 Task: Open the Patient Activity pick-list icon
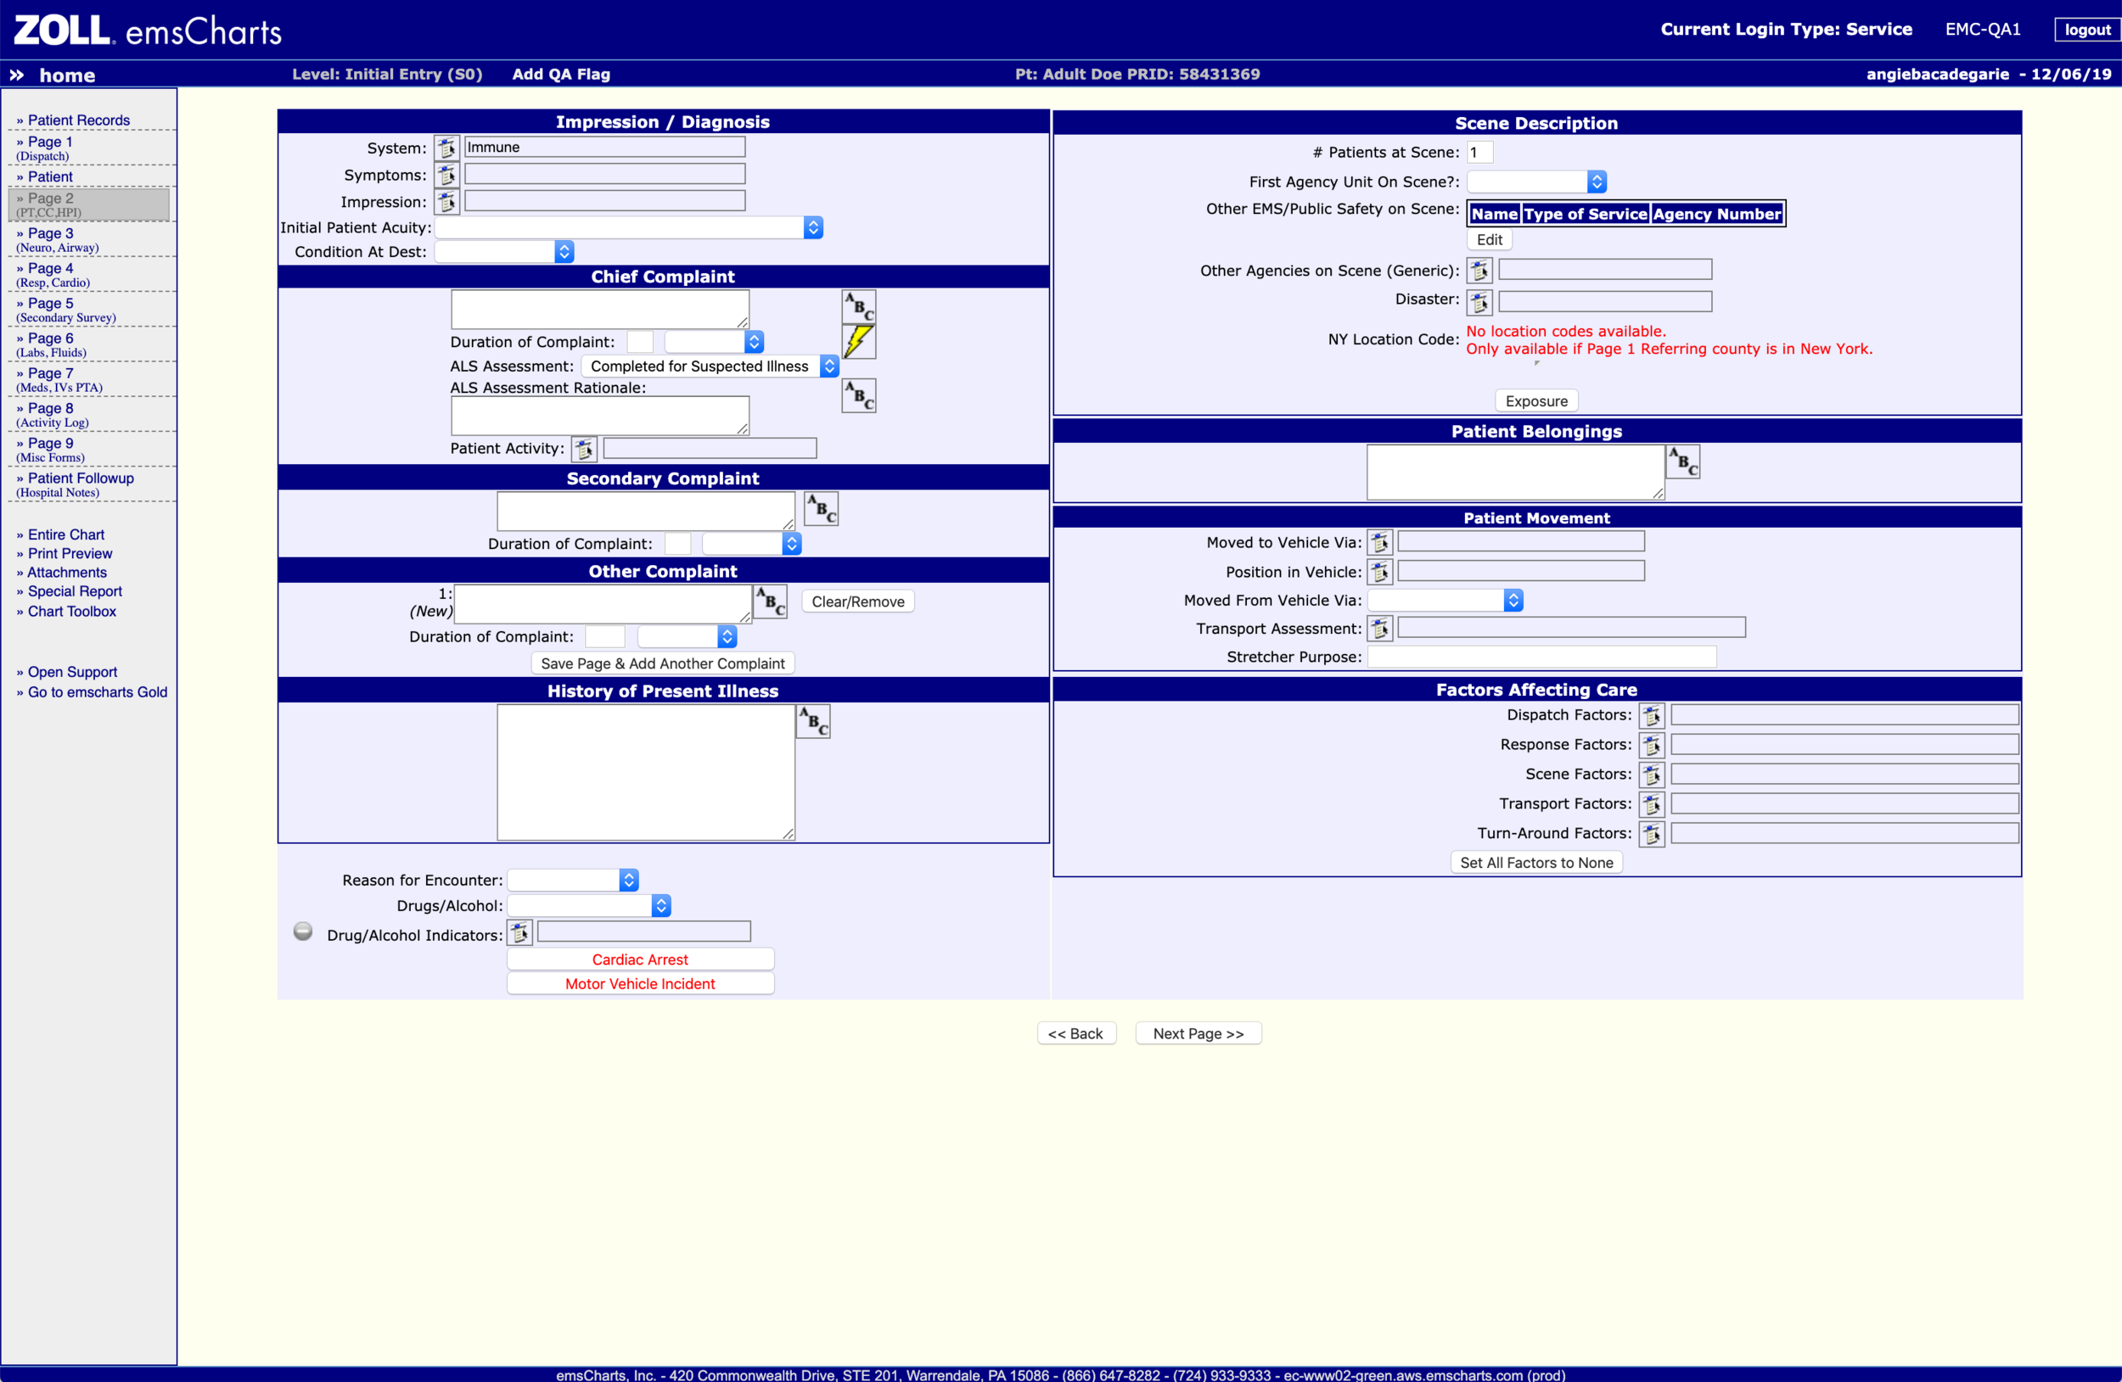(x=584, y=448)
